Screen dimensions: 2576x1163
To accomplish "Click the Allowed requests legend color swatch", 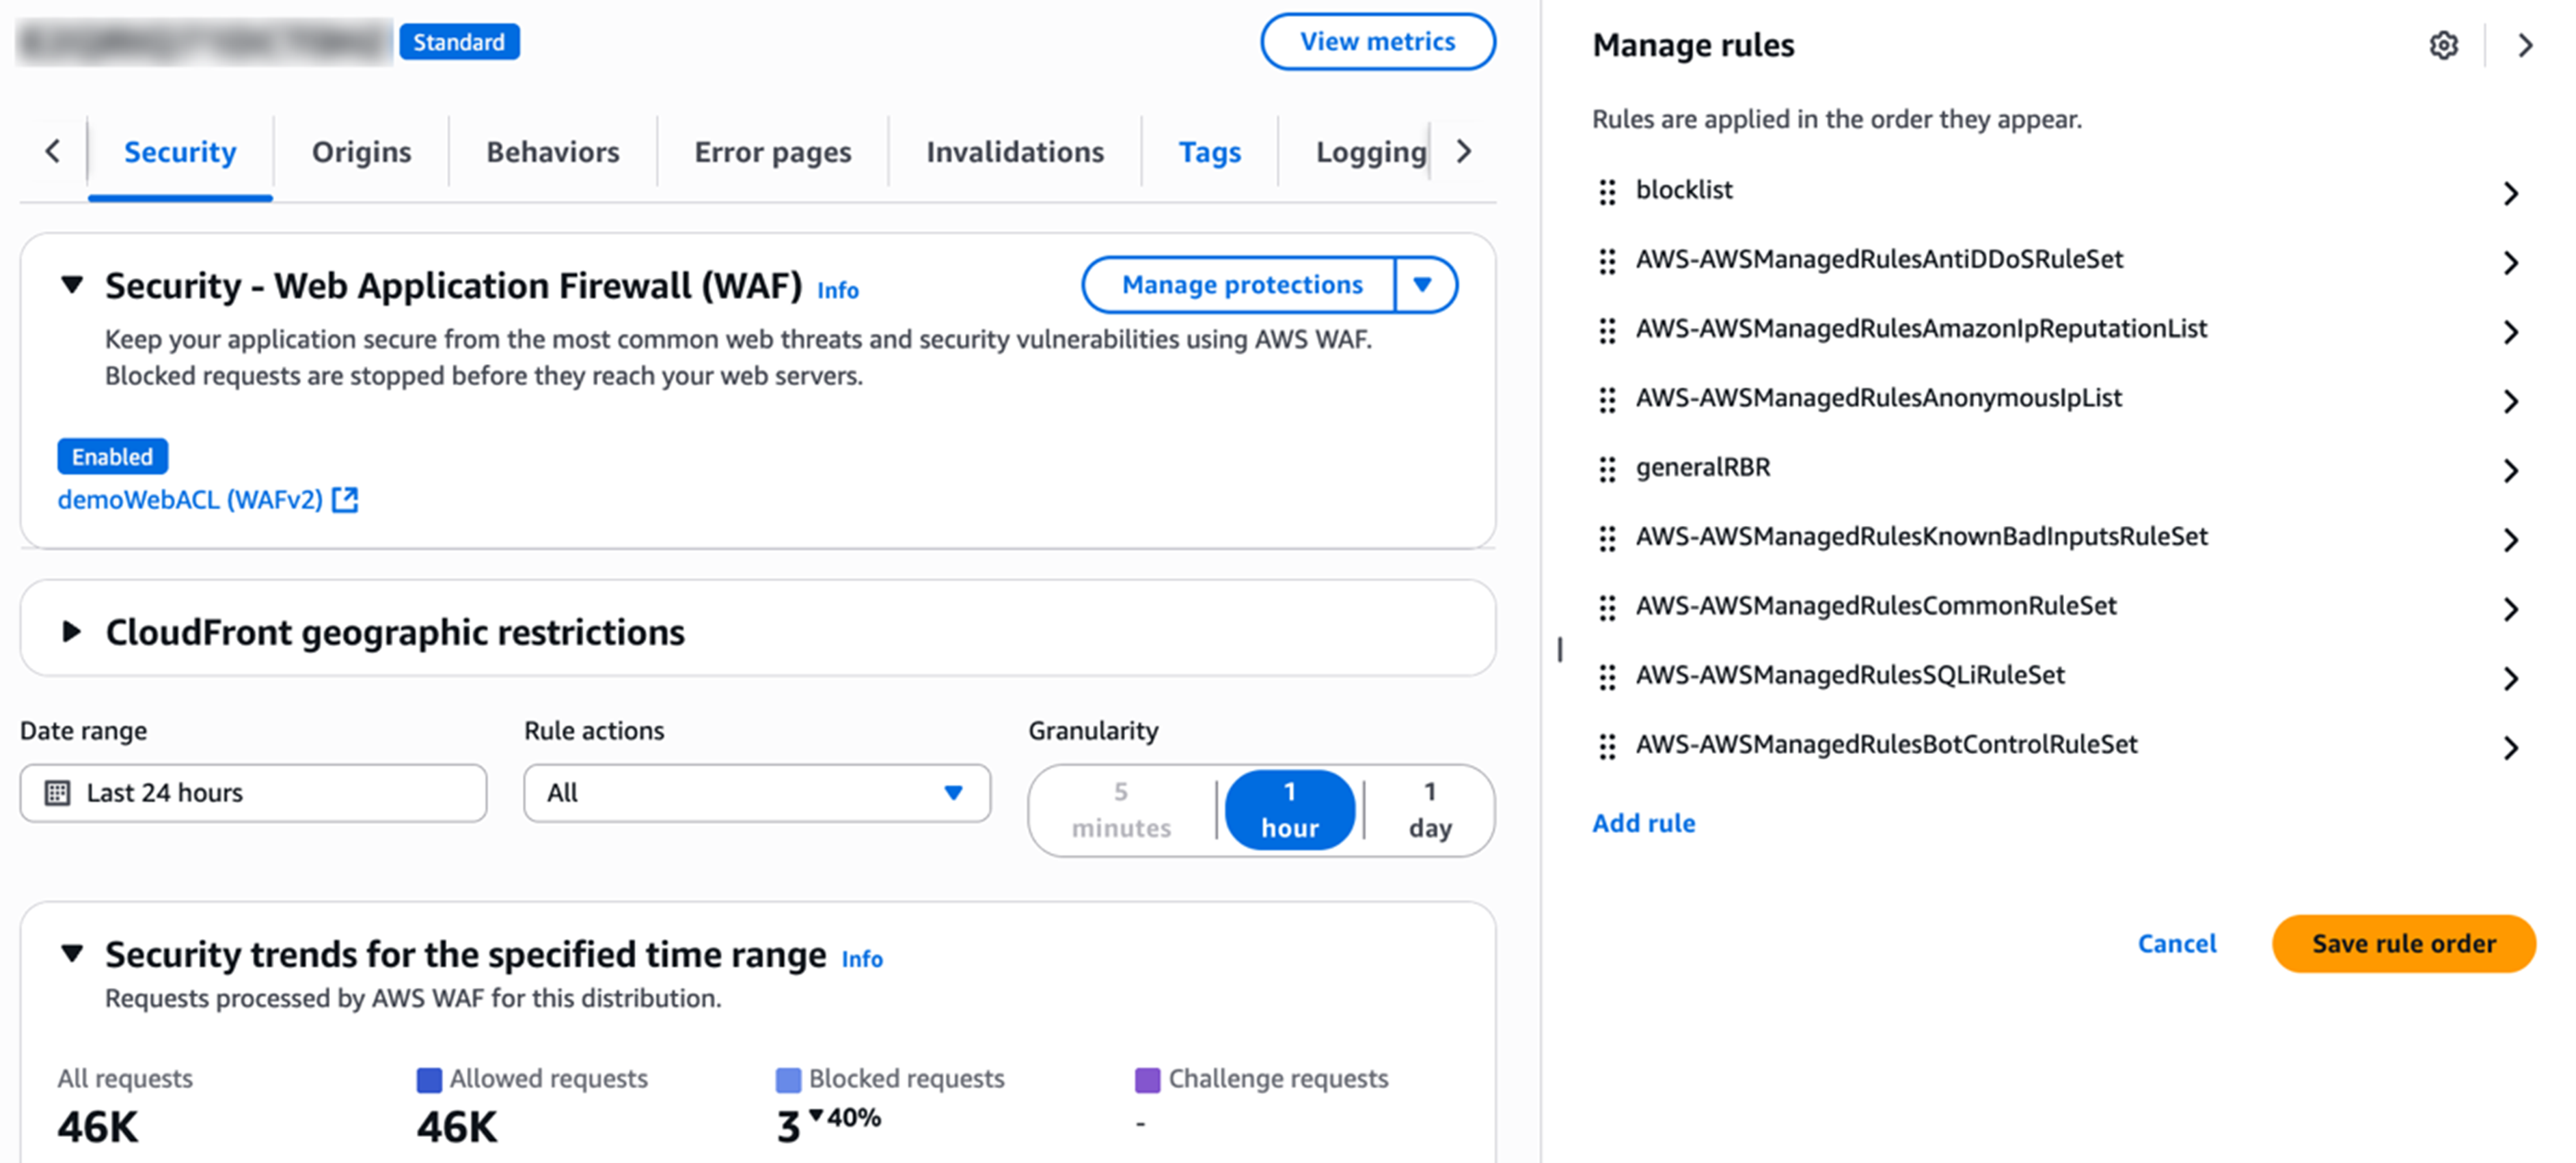I will click(429, 1079).
